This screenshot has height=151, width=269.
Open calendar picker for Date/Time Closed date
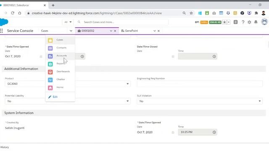coord(173,57)
